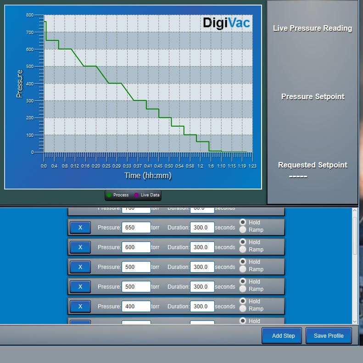Click the scroll up arrow of step list

point(355,210)
